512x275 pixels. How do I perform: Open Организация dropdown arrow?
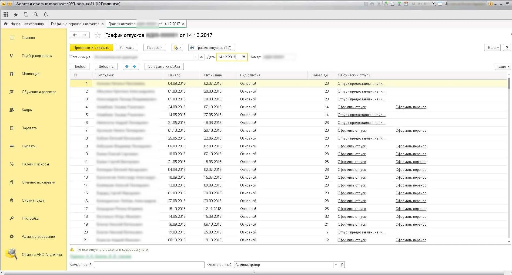196,57
